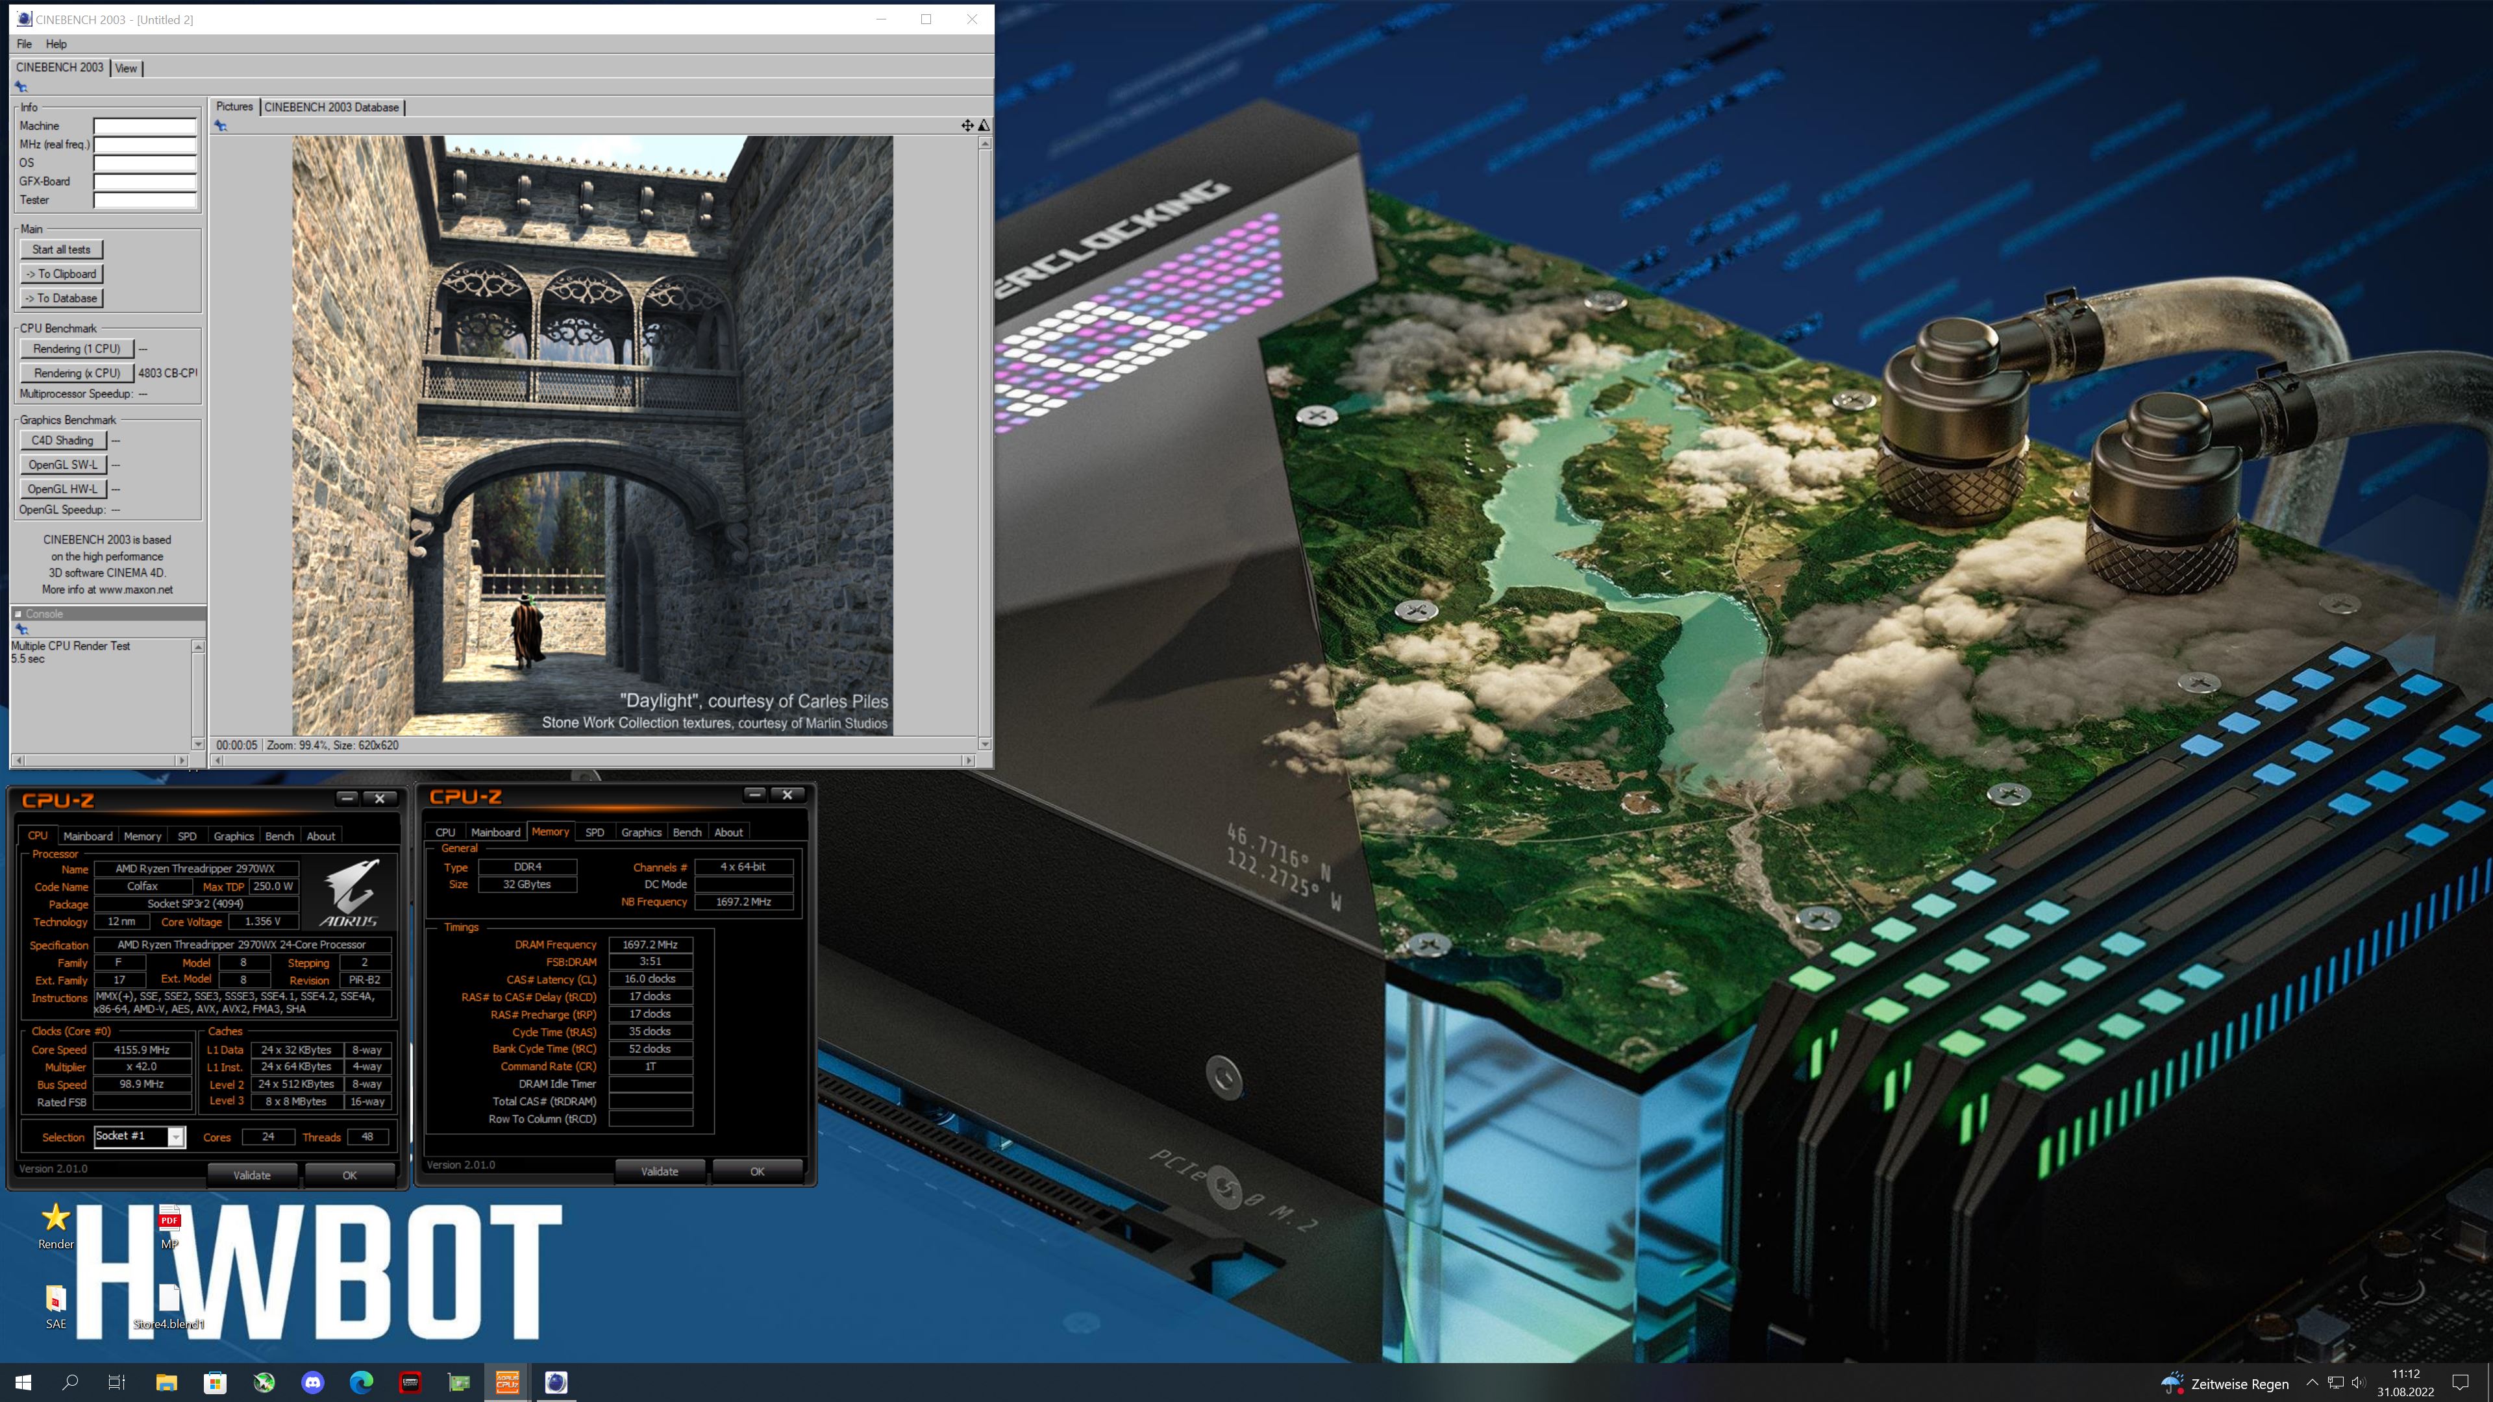
Task: Click Validate in CPU-Z processor window
Action: coord(252,1175)
